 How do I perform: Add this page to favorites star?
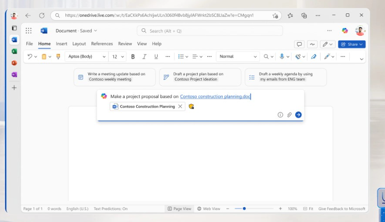[275, 16]
